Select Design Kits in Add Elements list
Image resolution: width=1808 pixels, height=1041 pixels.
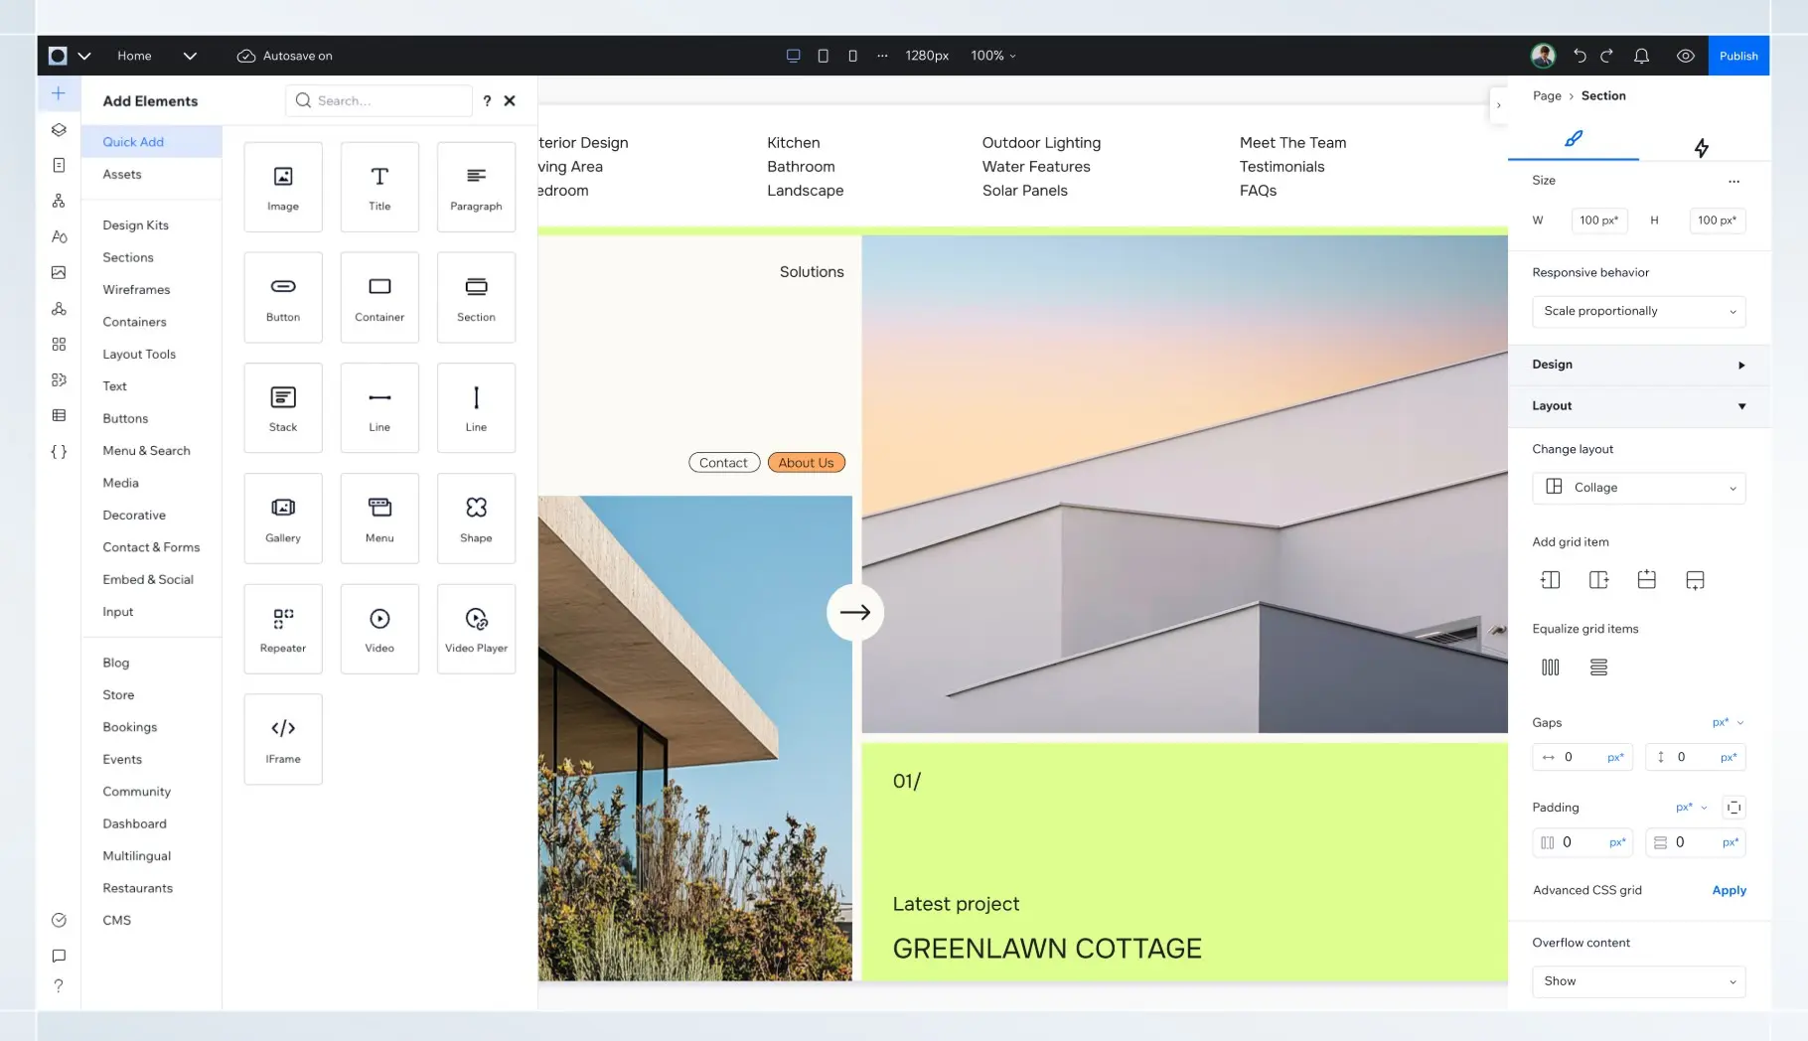(x=136, y=225)
